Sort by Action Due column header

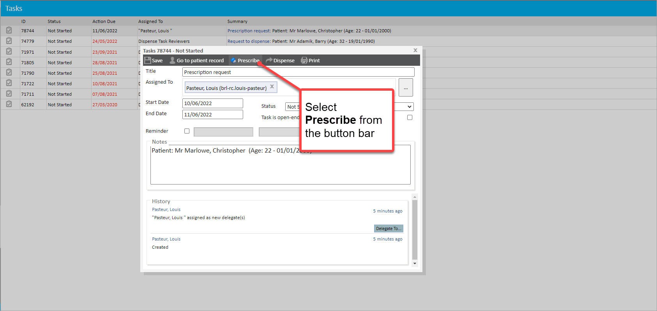click(104, 21)
